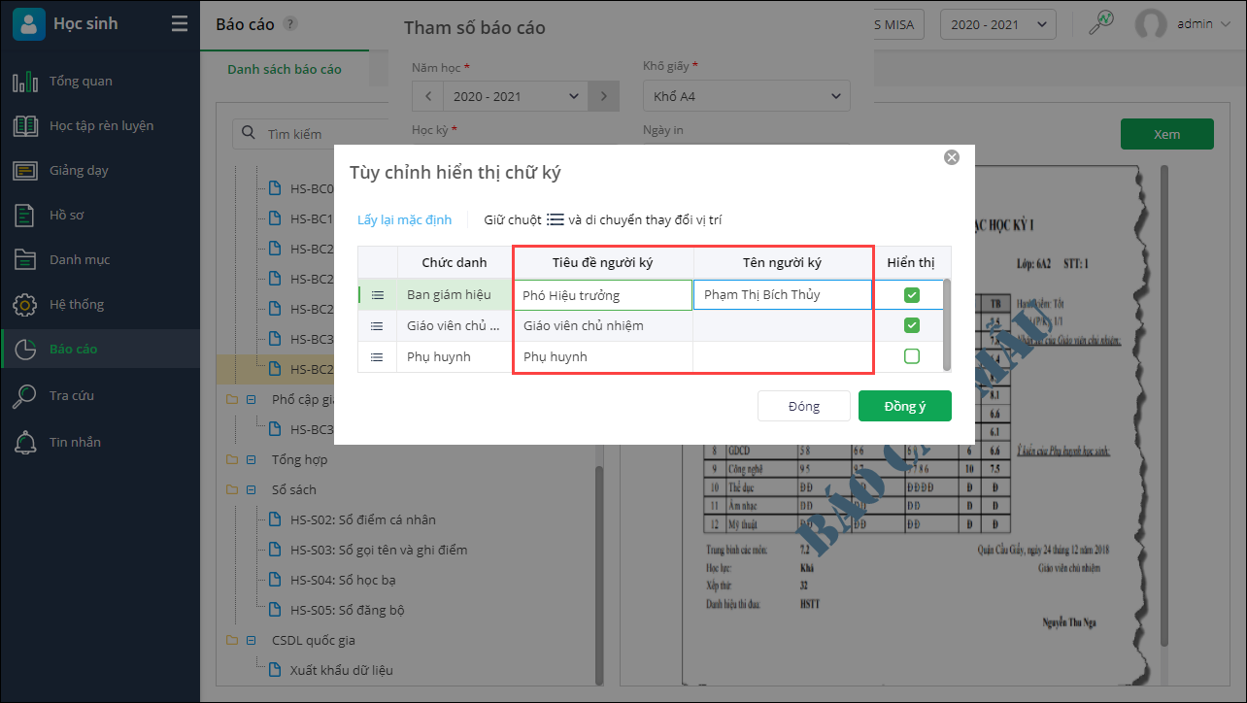Viewport: 1247px width, 703px height.
Task: Click the CSDL quốc gia folder icon
Action: (x=231, y=640)
